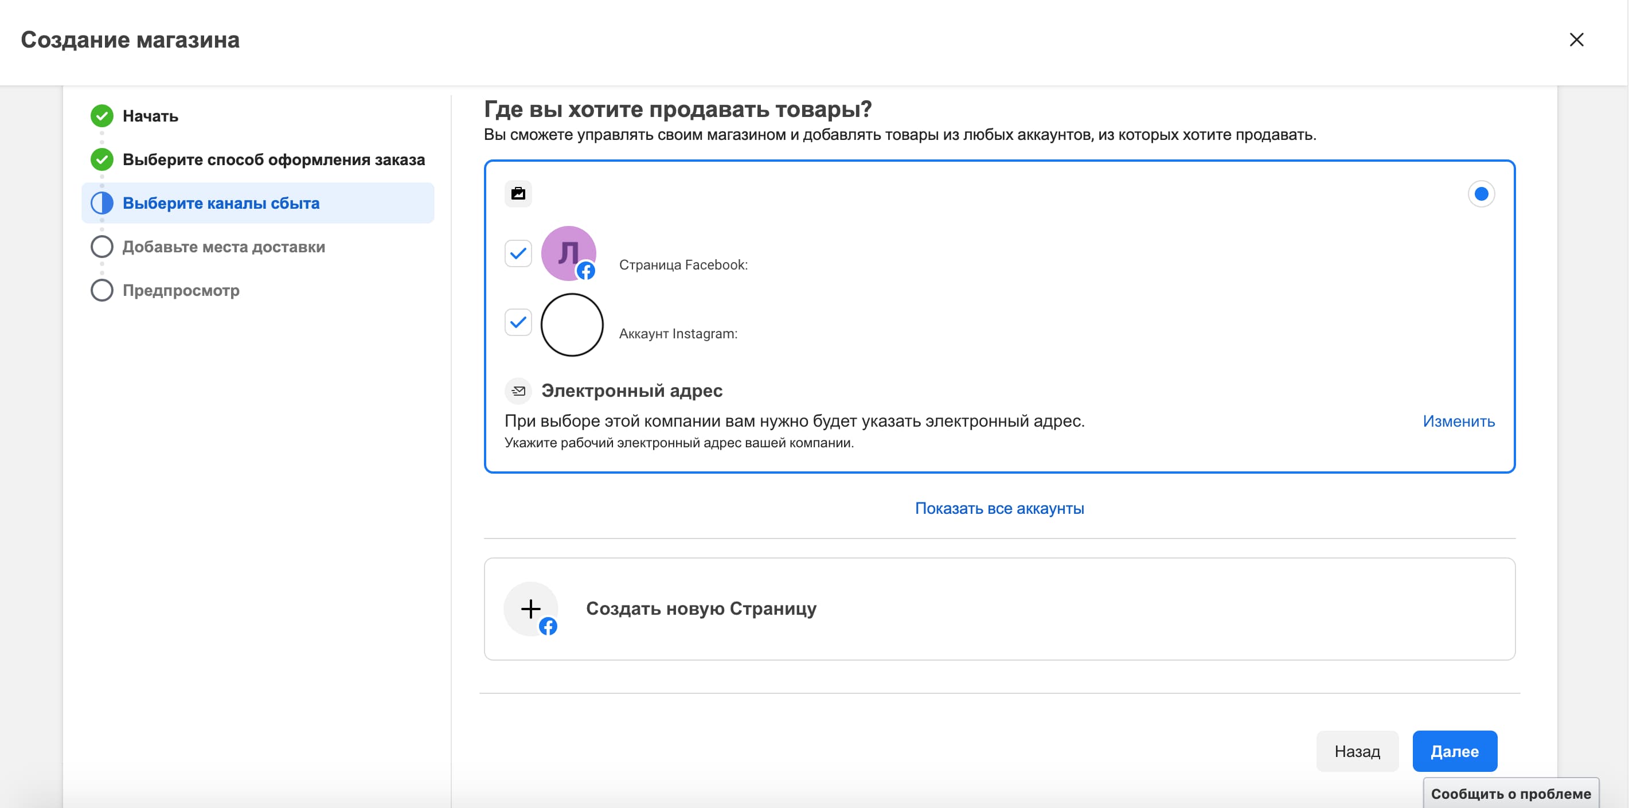Open the Добавьте места доставки step

pyautogui.click(x=224, y=247)
